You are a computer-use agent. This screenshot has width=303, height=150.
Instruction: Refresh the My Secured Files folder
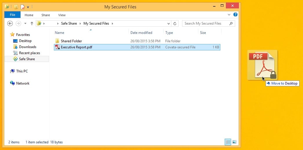click(x=175, y=23)
